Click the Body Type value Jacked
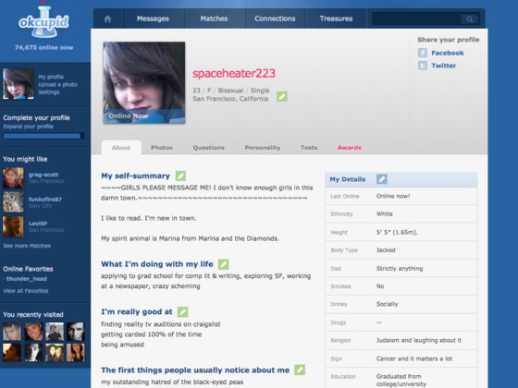The width and height of the screenshot is (518, 388). 386,250
